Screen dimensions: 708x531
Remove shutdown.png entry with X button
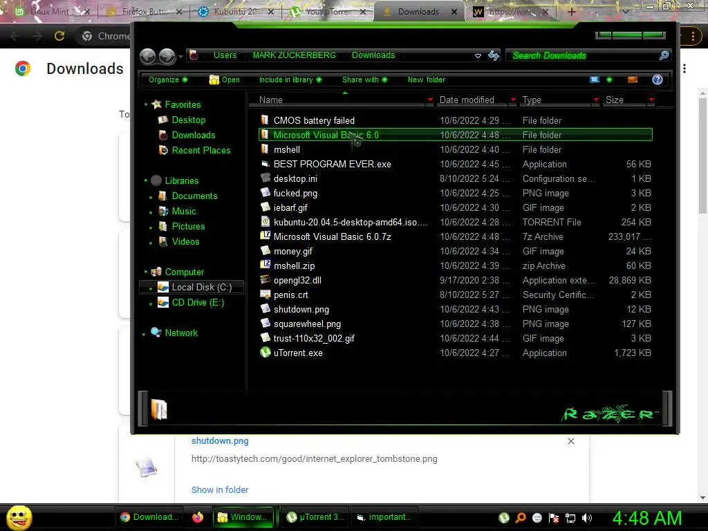point(570,441)
